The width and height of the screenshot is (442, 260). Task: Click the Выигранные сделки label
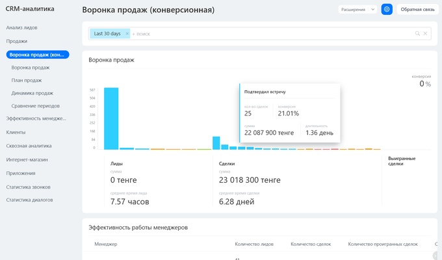click(x=402, y=161)
